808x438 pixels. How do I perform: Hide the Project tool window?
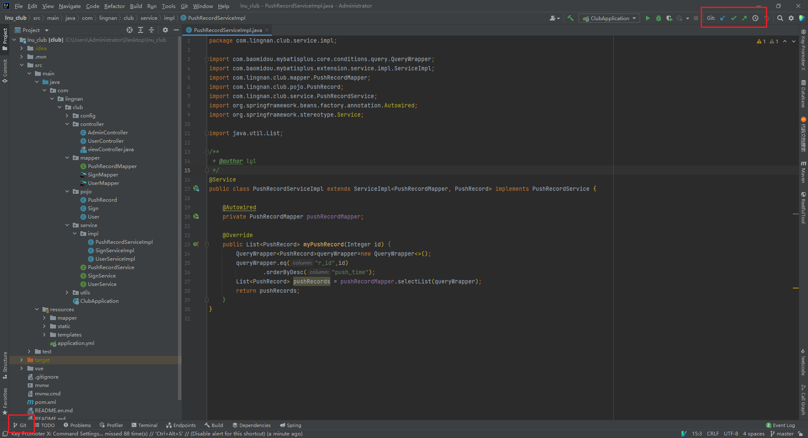click(x=176, y=30)
